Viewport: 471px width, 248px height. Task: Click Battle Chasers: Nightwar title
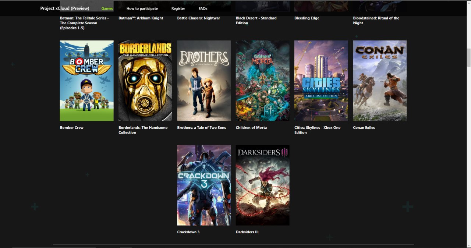[x=199, y=18]
